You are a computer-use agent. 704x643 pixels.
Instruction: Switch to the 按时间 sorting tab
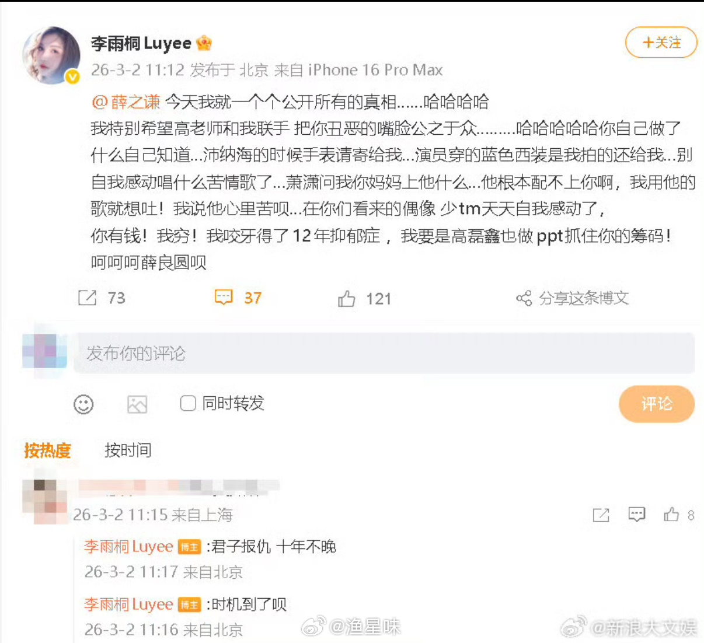[x=128, y=450]
